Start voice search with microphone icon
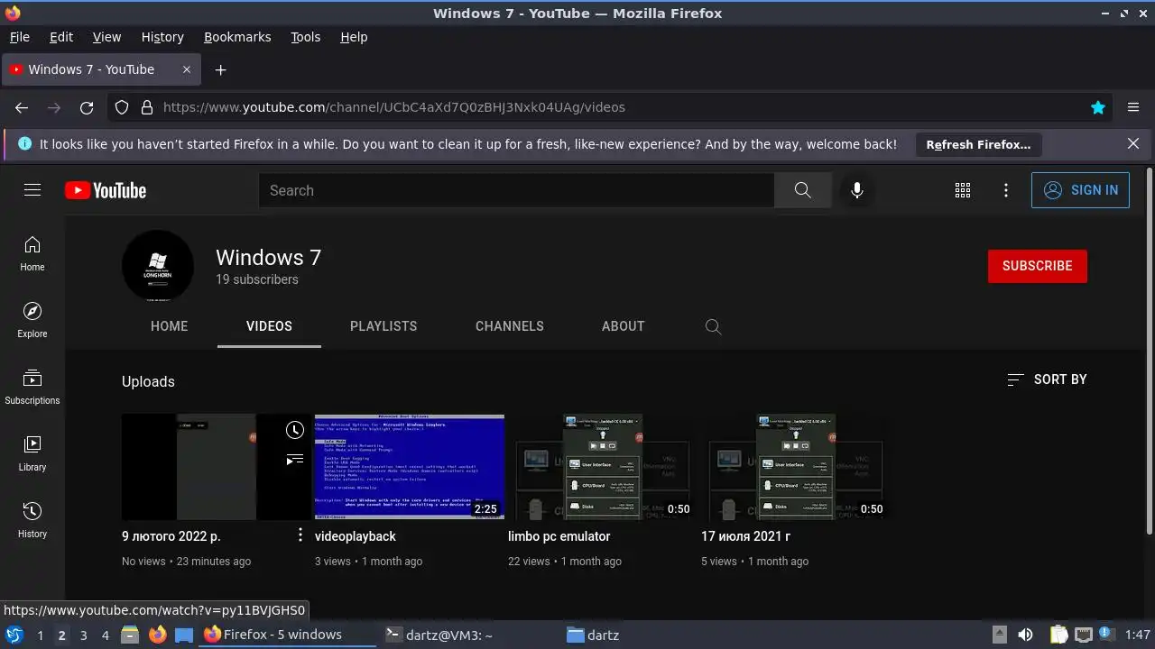 (x=857, y=190)
